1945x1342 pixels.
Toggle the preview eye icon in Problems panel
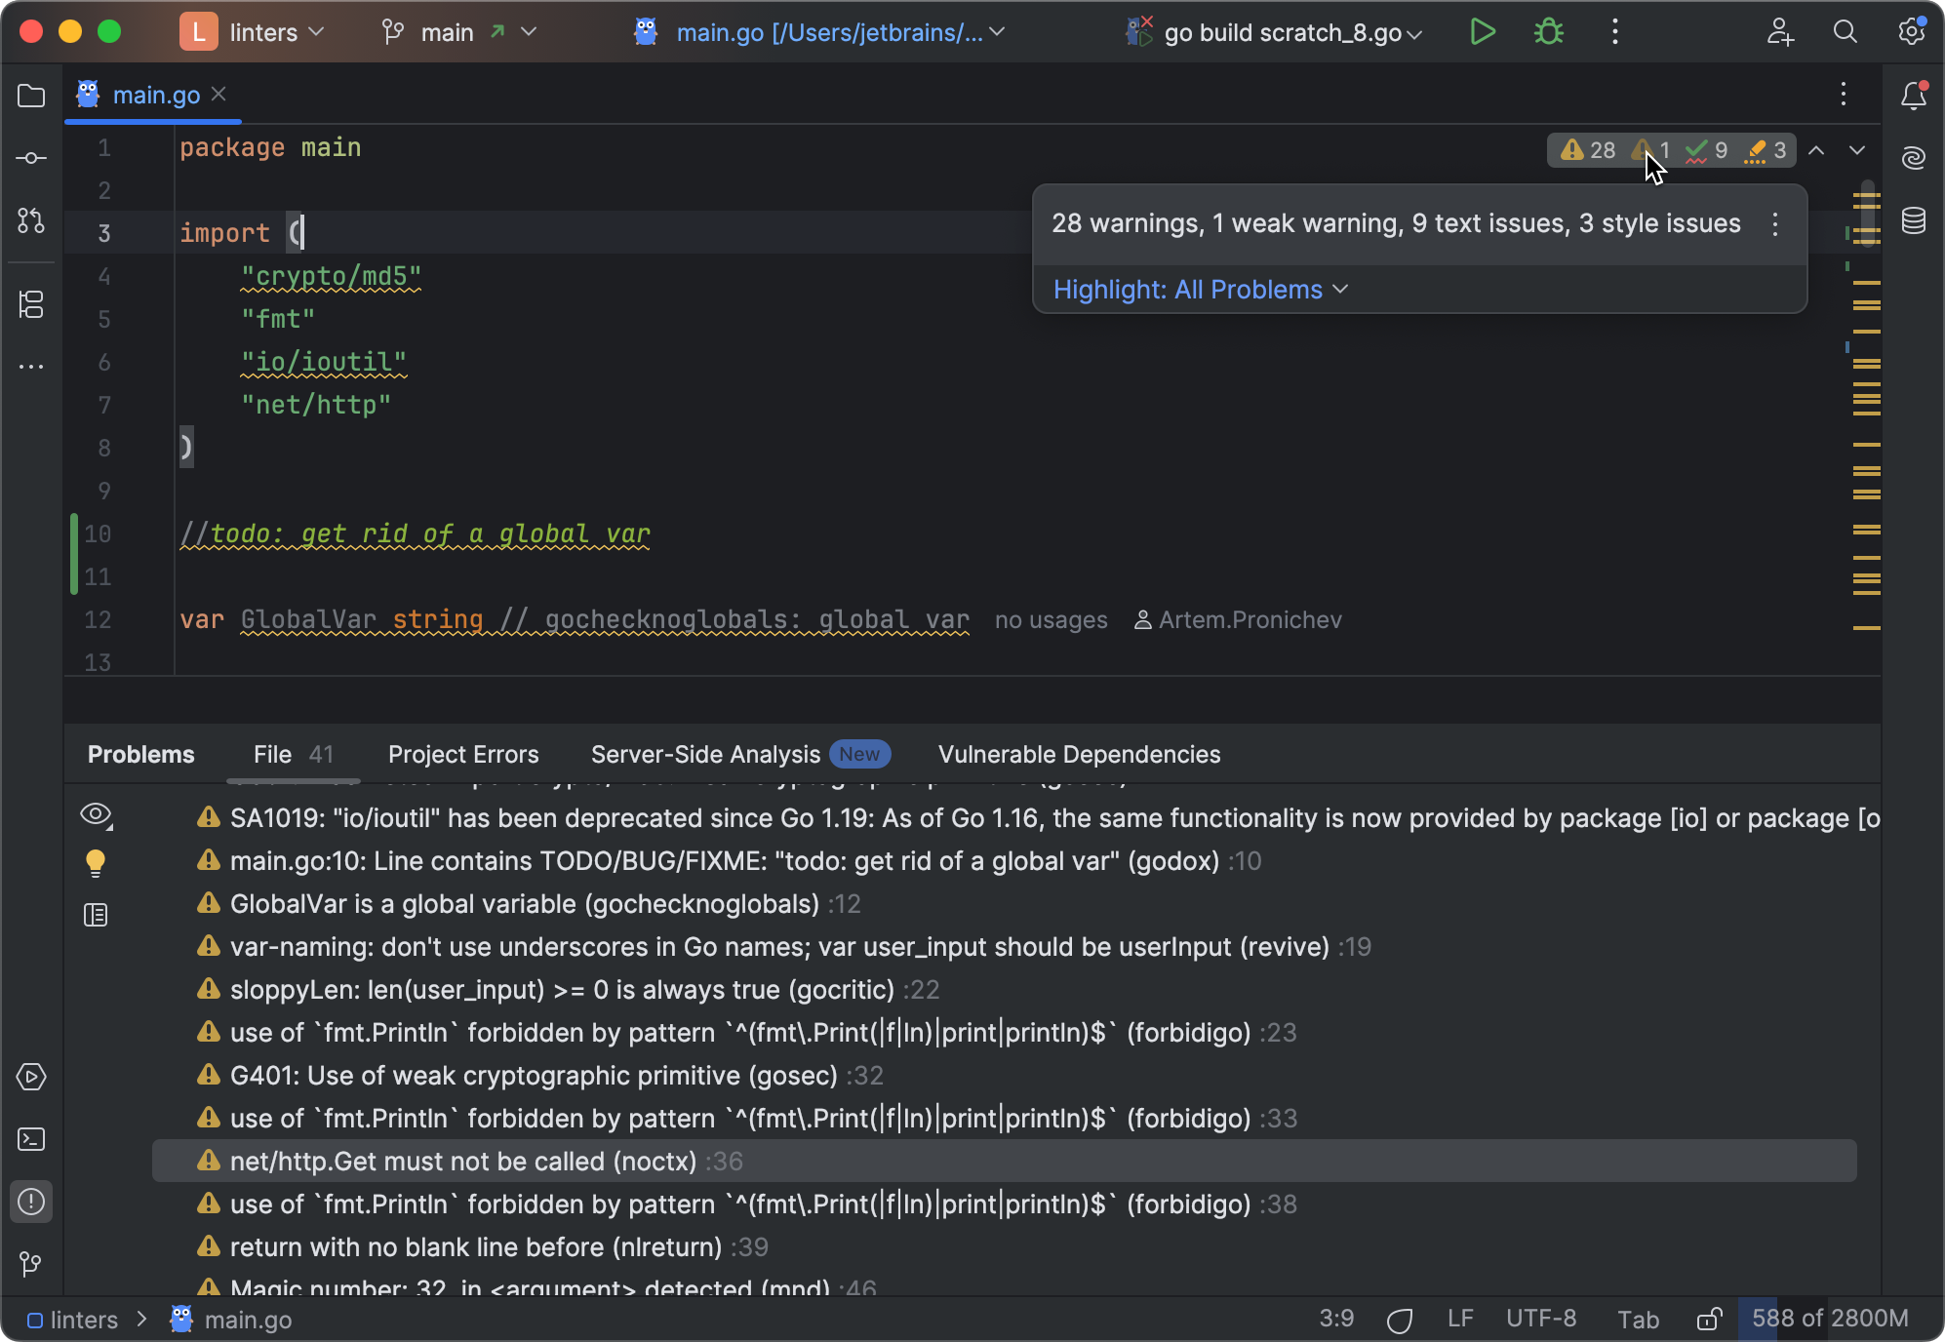[96, 816]
